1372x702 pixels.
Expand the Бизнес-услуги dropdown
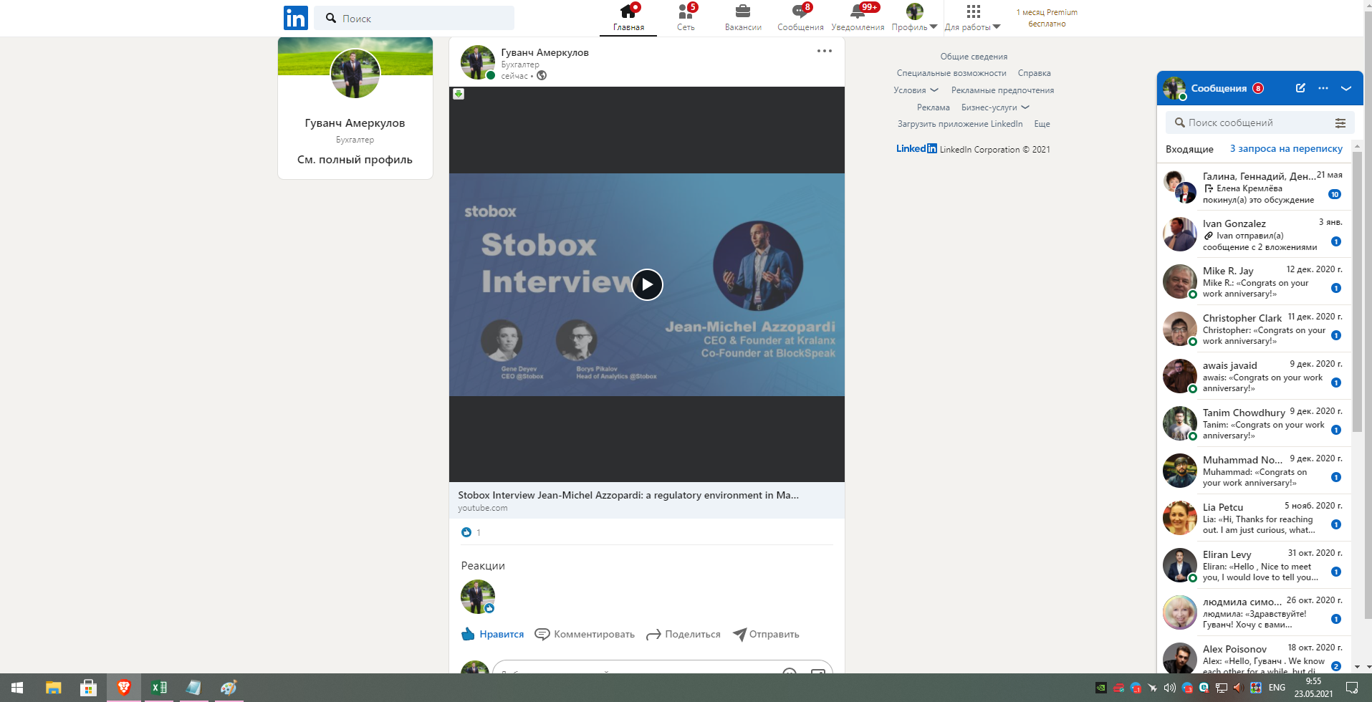pyautogui.click(x=995, y=107)
